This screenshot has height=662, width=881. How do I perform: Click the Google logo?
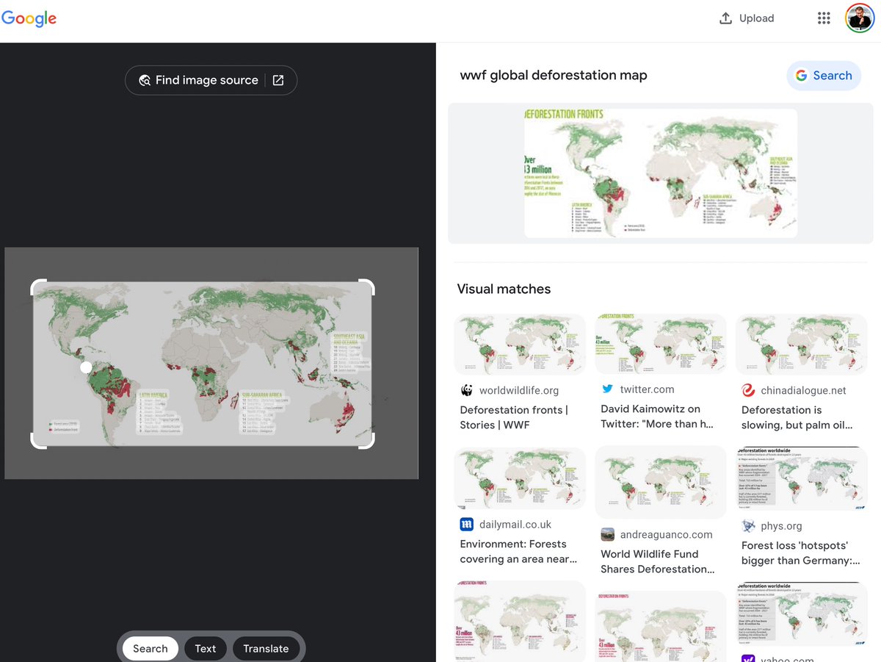29,18
